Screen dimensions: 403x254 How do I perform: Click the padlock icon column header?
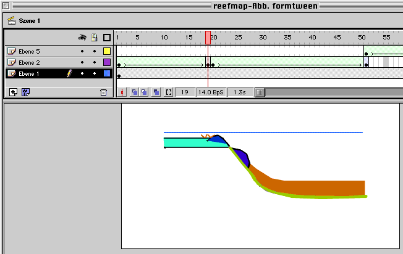[x=95, y=38]
